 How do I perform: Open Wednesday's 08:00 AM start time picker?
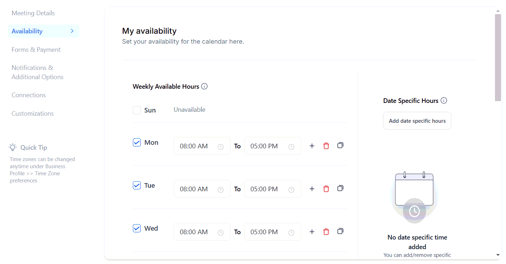click(202, 232)
